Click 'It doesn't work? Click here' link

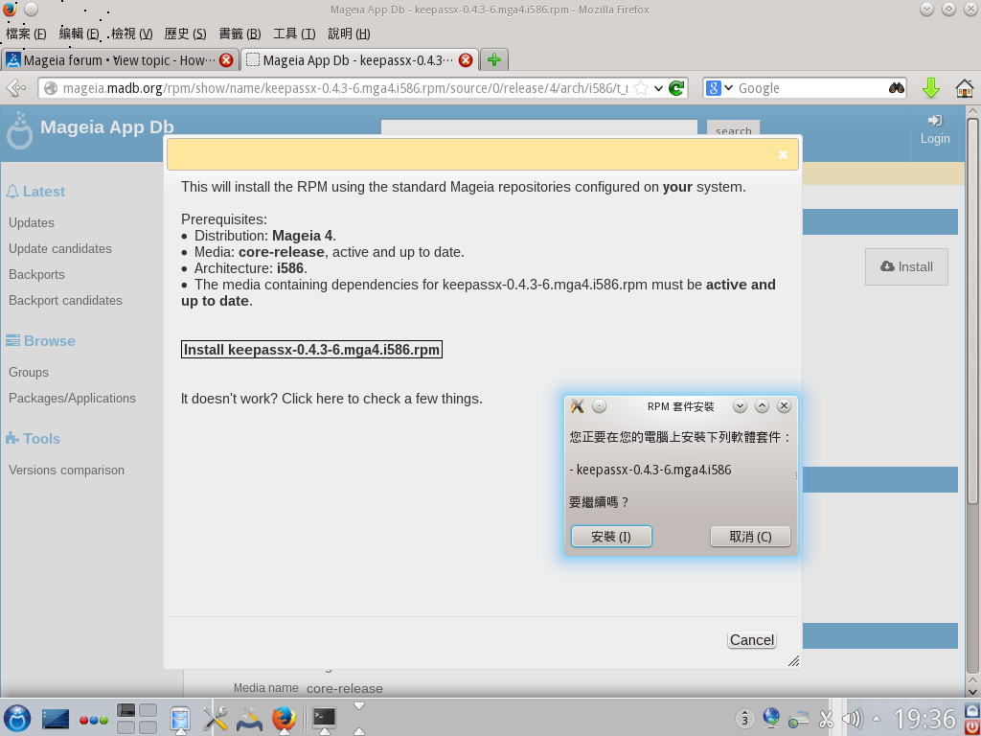click(331, 399)
